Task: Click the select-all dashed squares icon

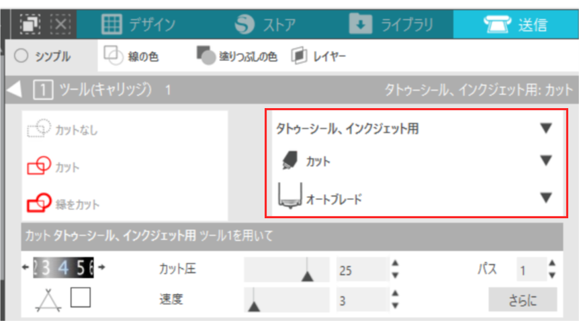Action: (30, 24)
